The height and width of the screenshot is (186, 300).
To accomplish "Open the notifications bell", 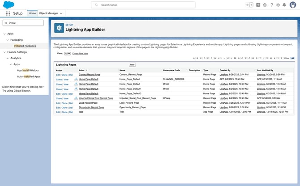I will (x=284, y=5).
